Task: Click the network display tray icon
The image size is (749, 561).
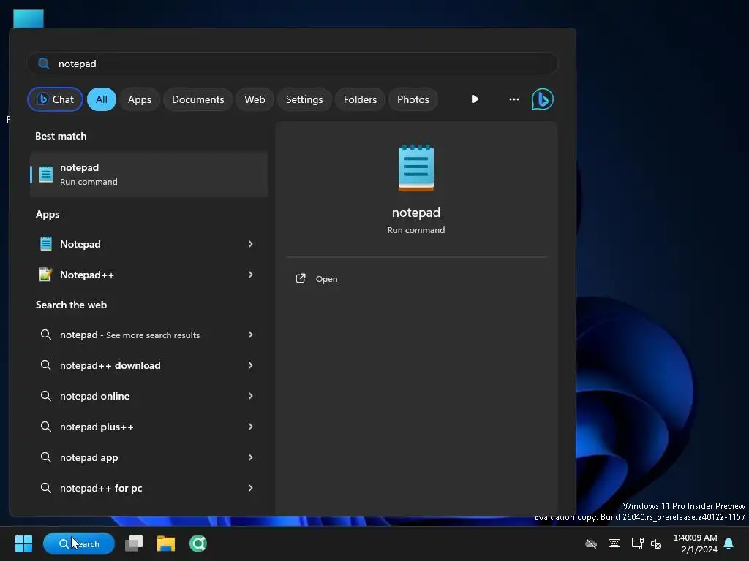Action: (x=637, y=543)
